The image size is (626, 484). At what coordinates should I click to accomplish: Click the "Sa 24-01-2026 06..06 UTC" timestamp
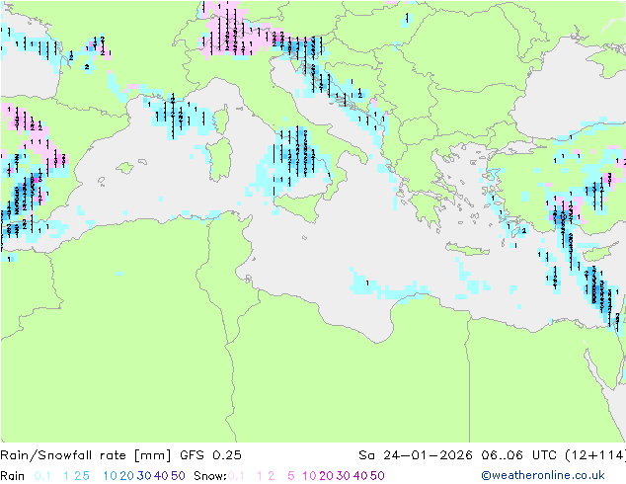click(457, 455)
